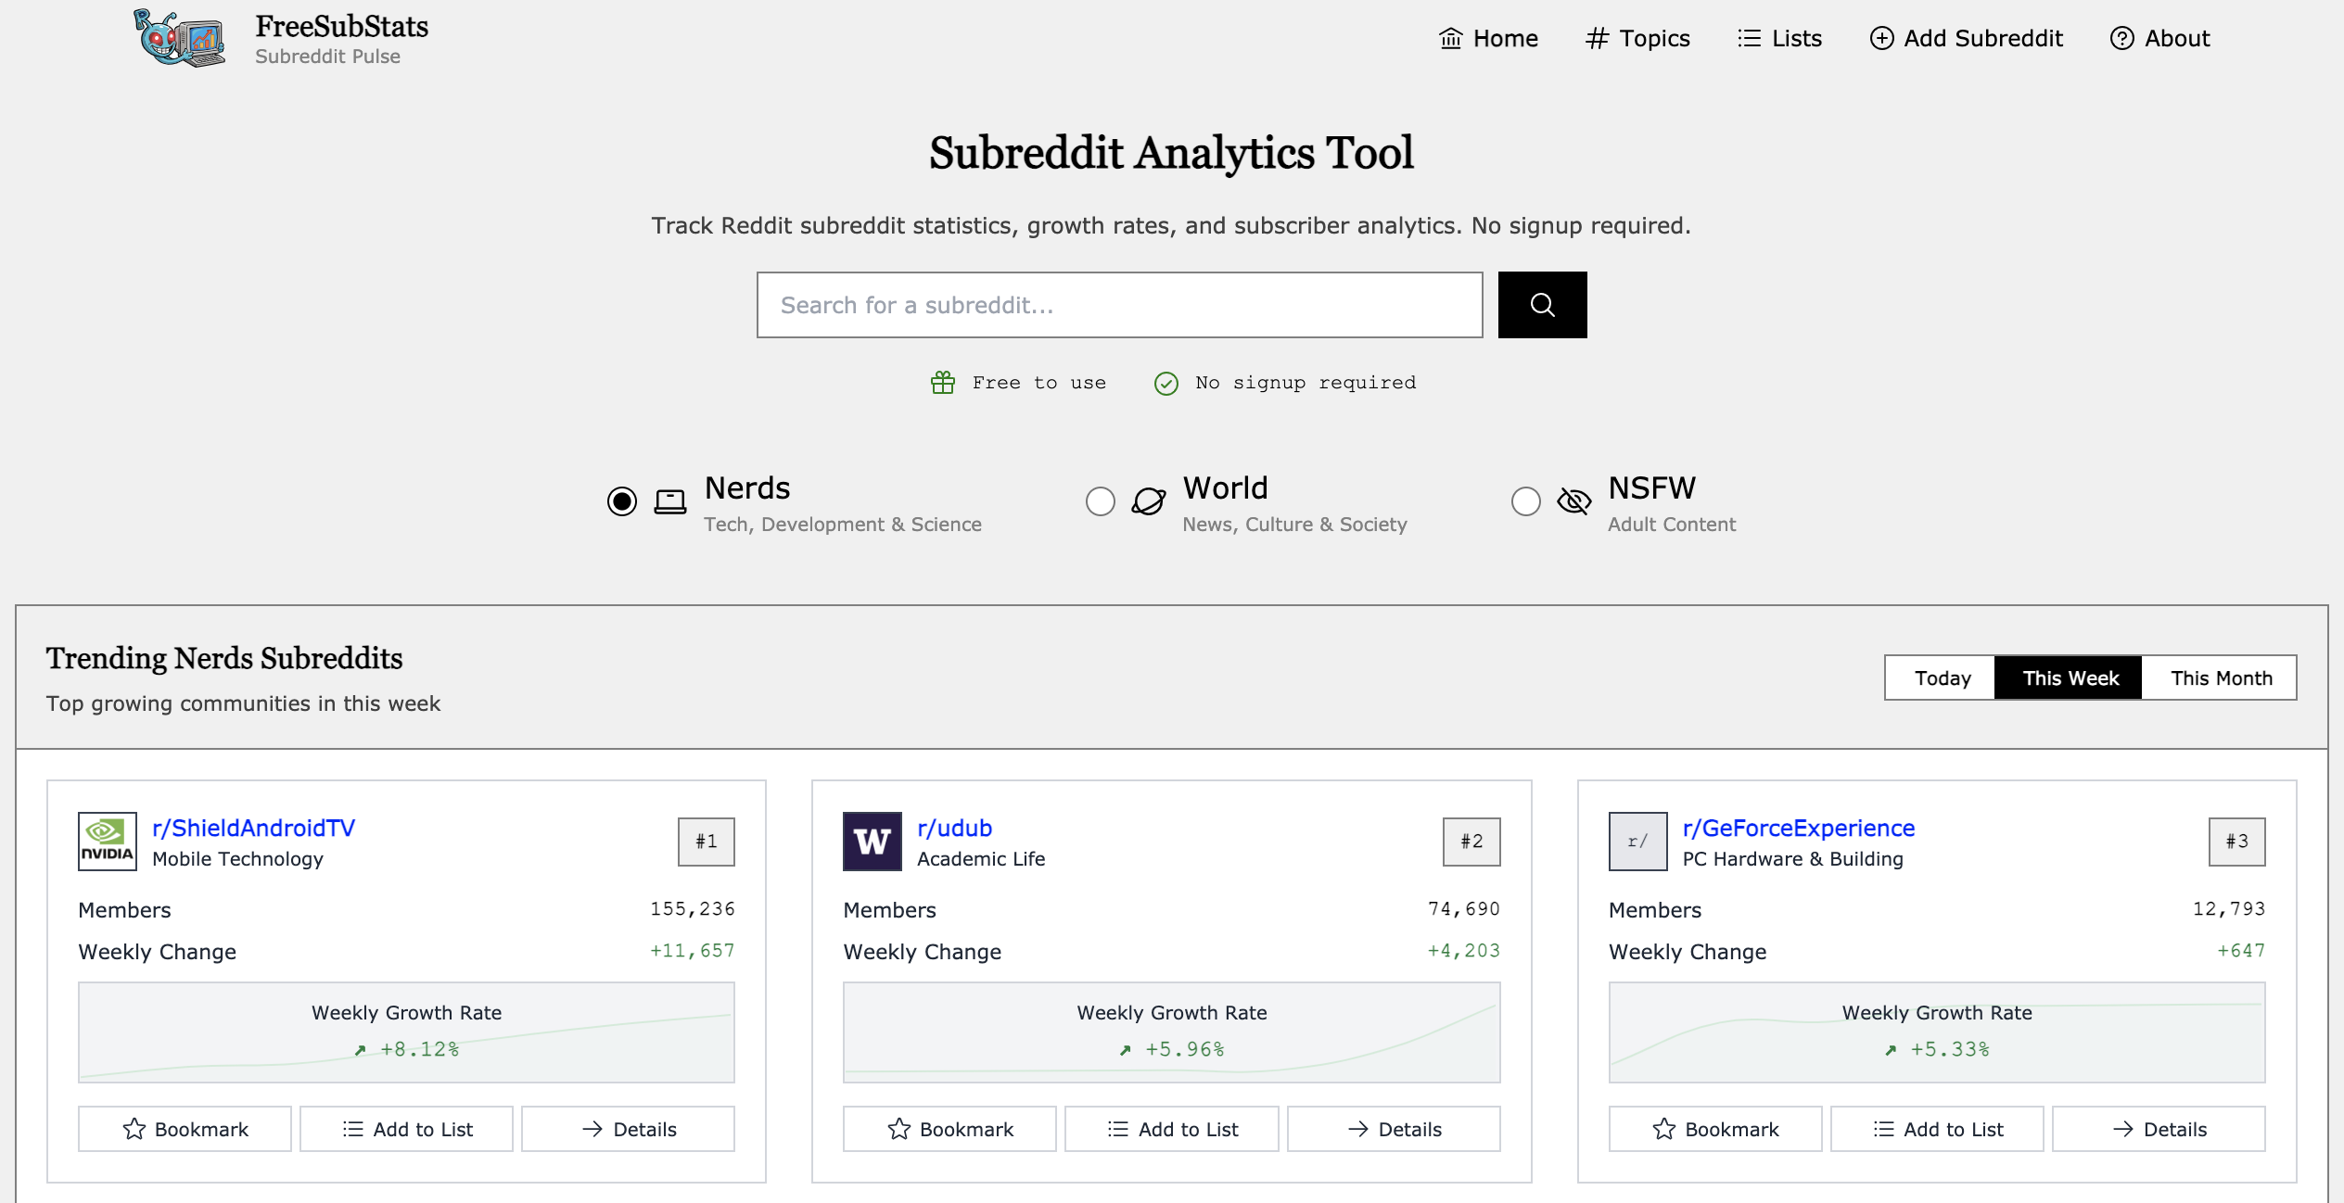
Task: Click the GeForceExperience r/ placeholder icon
Action: (1637, 841)
